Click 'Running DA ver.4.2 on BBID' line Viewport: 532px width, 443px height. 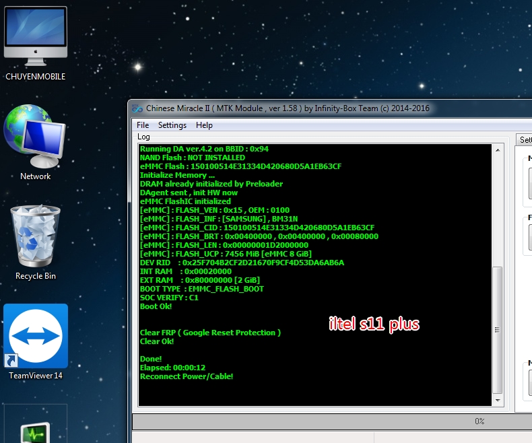[x=204, y=149]
